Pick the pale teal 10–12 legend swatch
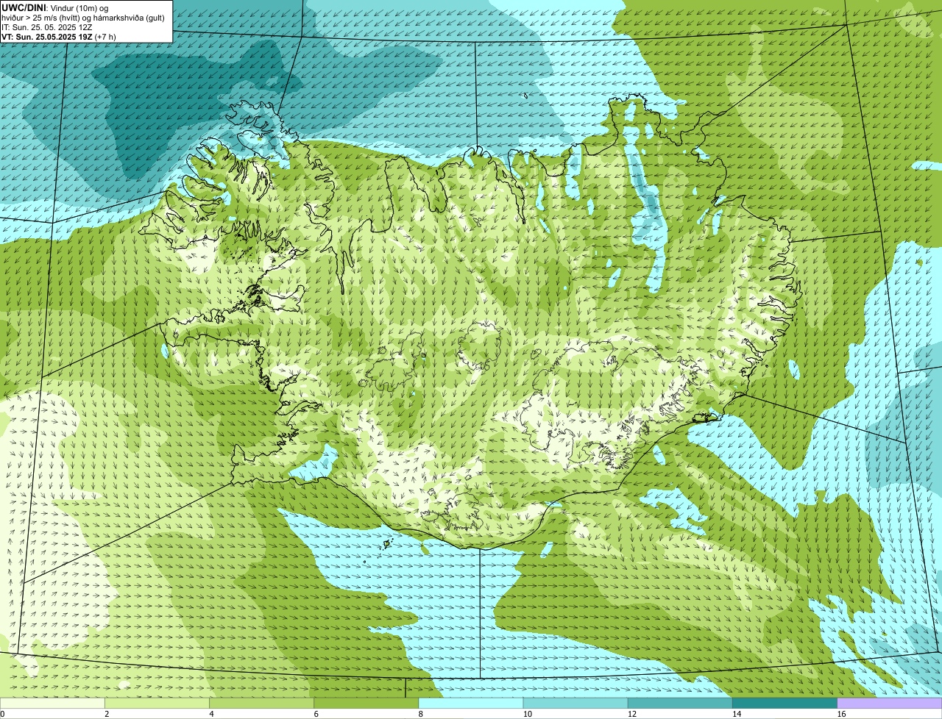 (x=576, y=704)
